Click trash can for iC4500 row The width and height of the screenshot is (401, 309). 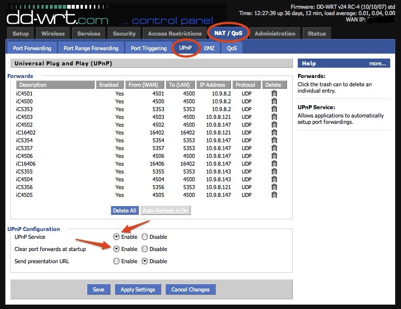tap(274, 101)
